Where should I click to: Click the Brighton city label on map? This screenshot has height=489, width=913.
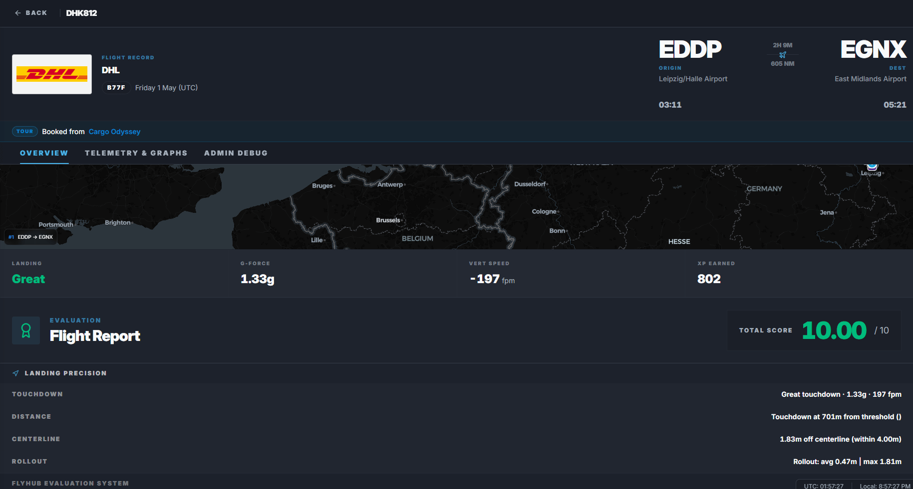click(x=118, y=223)
